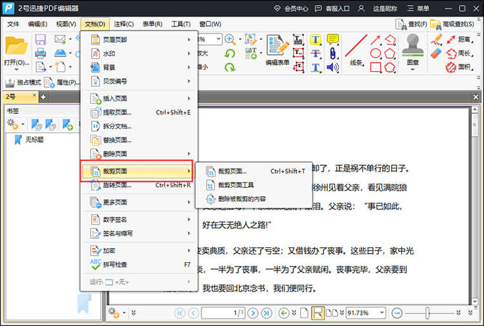This screenshot has height=326, width=484.
Task: Click the zoom slider handle
Action: point(427,313)
